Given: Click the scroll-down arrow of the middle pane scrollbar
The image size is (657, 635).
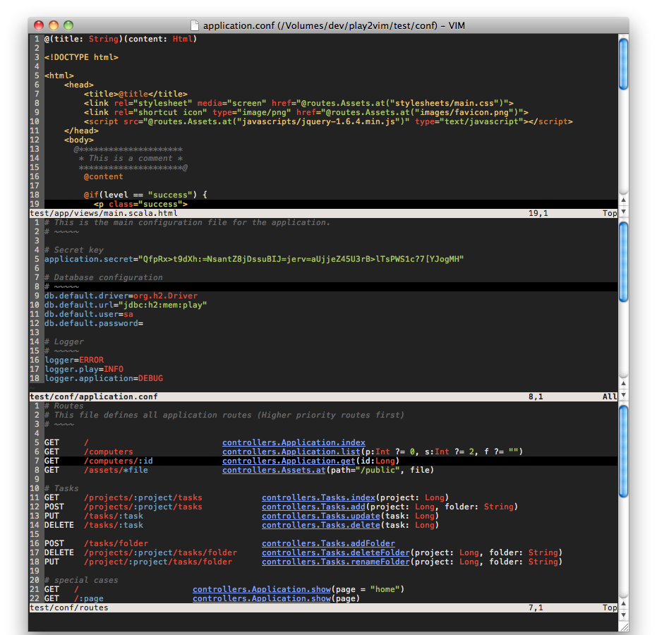Looking at the screenshot, I should pos(623,394).
